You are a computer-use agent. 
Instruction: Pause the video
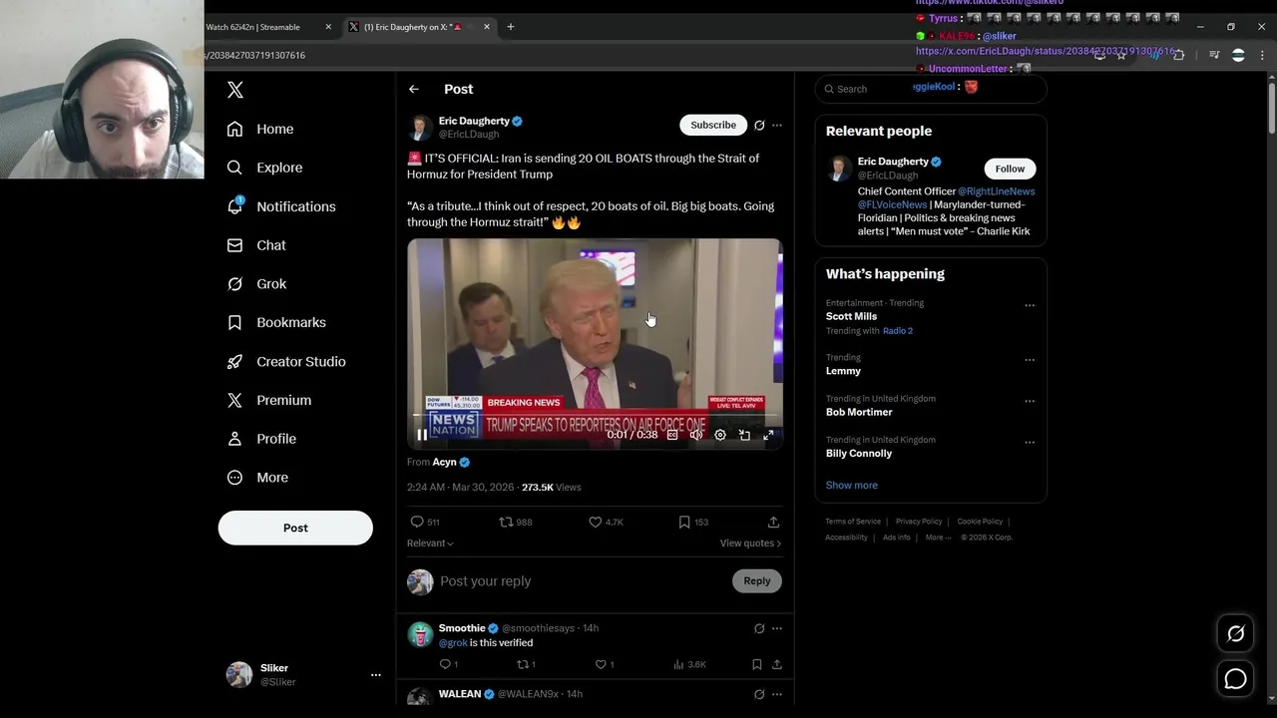(x=422, y=435)
